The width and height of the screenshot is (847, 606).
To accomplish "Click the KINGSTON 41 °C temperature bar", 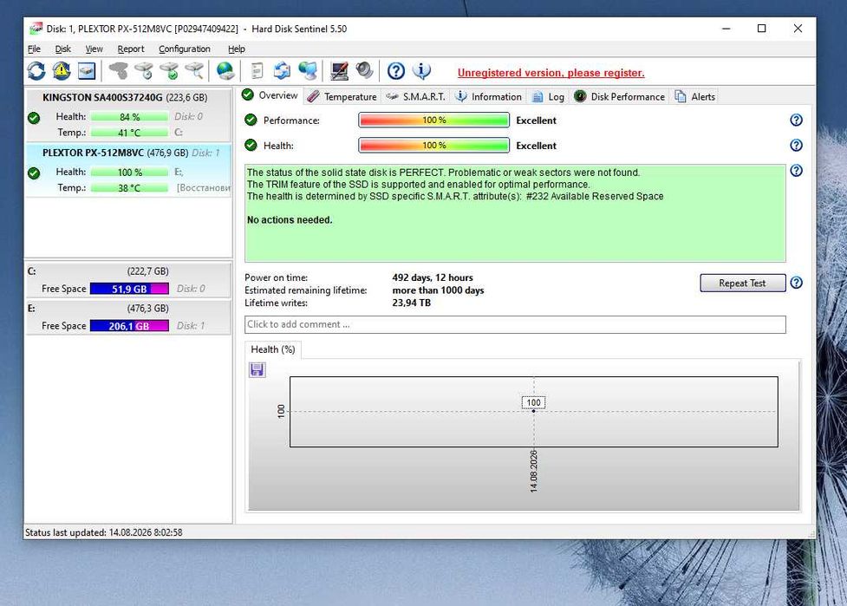I will coord(129,133).
